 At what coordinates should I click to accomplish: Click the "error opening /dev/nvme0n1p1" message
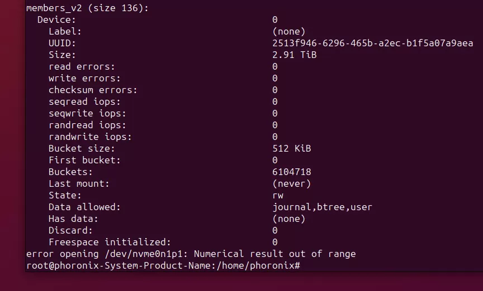(191, 254)
